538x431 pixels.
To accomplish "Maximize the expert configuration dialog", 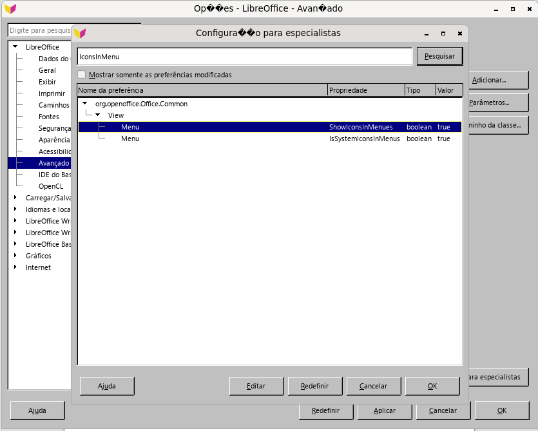I will tap(443, 34).
